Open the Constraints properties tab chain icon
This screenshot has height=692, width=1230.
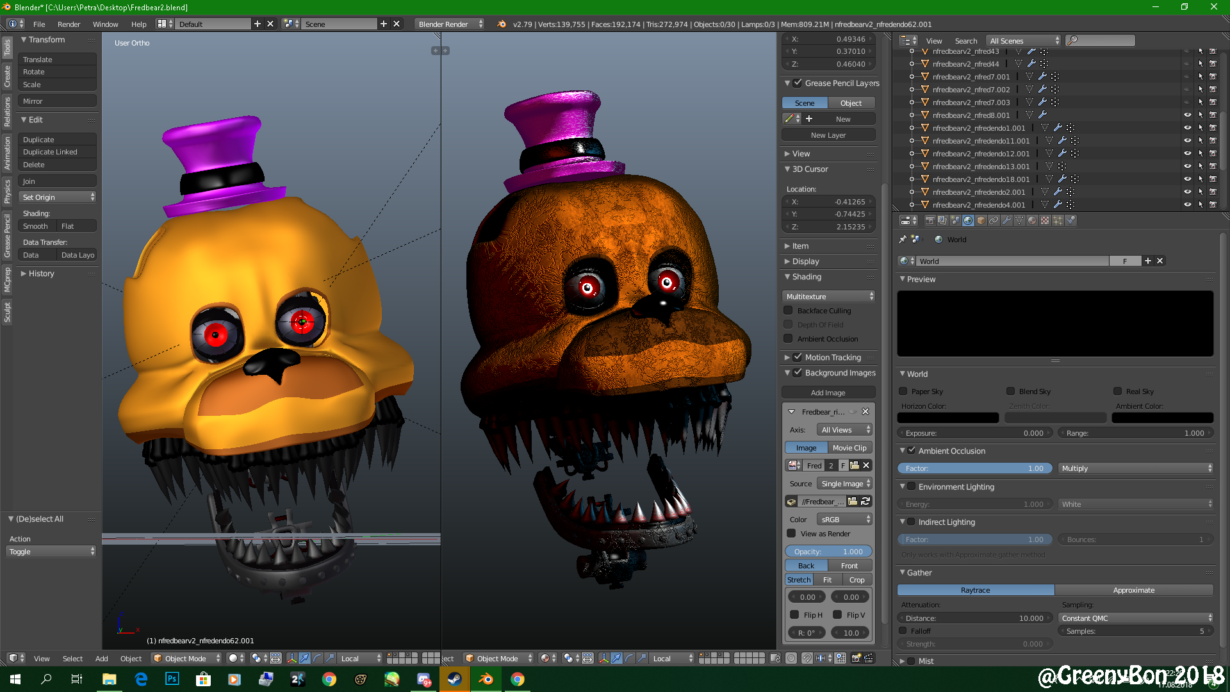click(x=994, y=220)
